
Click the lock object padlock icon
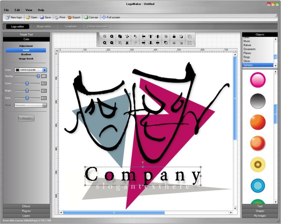[x=174, y=36]
